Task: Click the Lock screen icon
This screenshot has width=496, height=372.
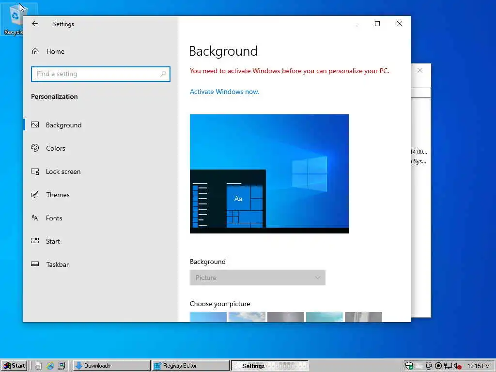Action: tap(35, 171)
